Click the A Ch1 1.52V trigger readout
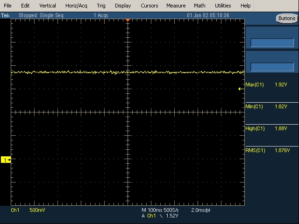 pyautogui.click(x=160, y=216)
